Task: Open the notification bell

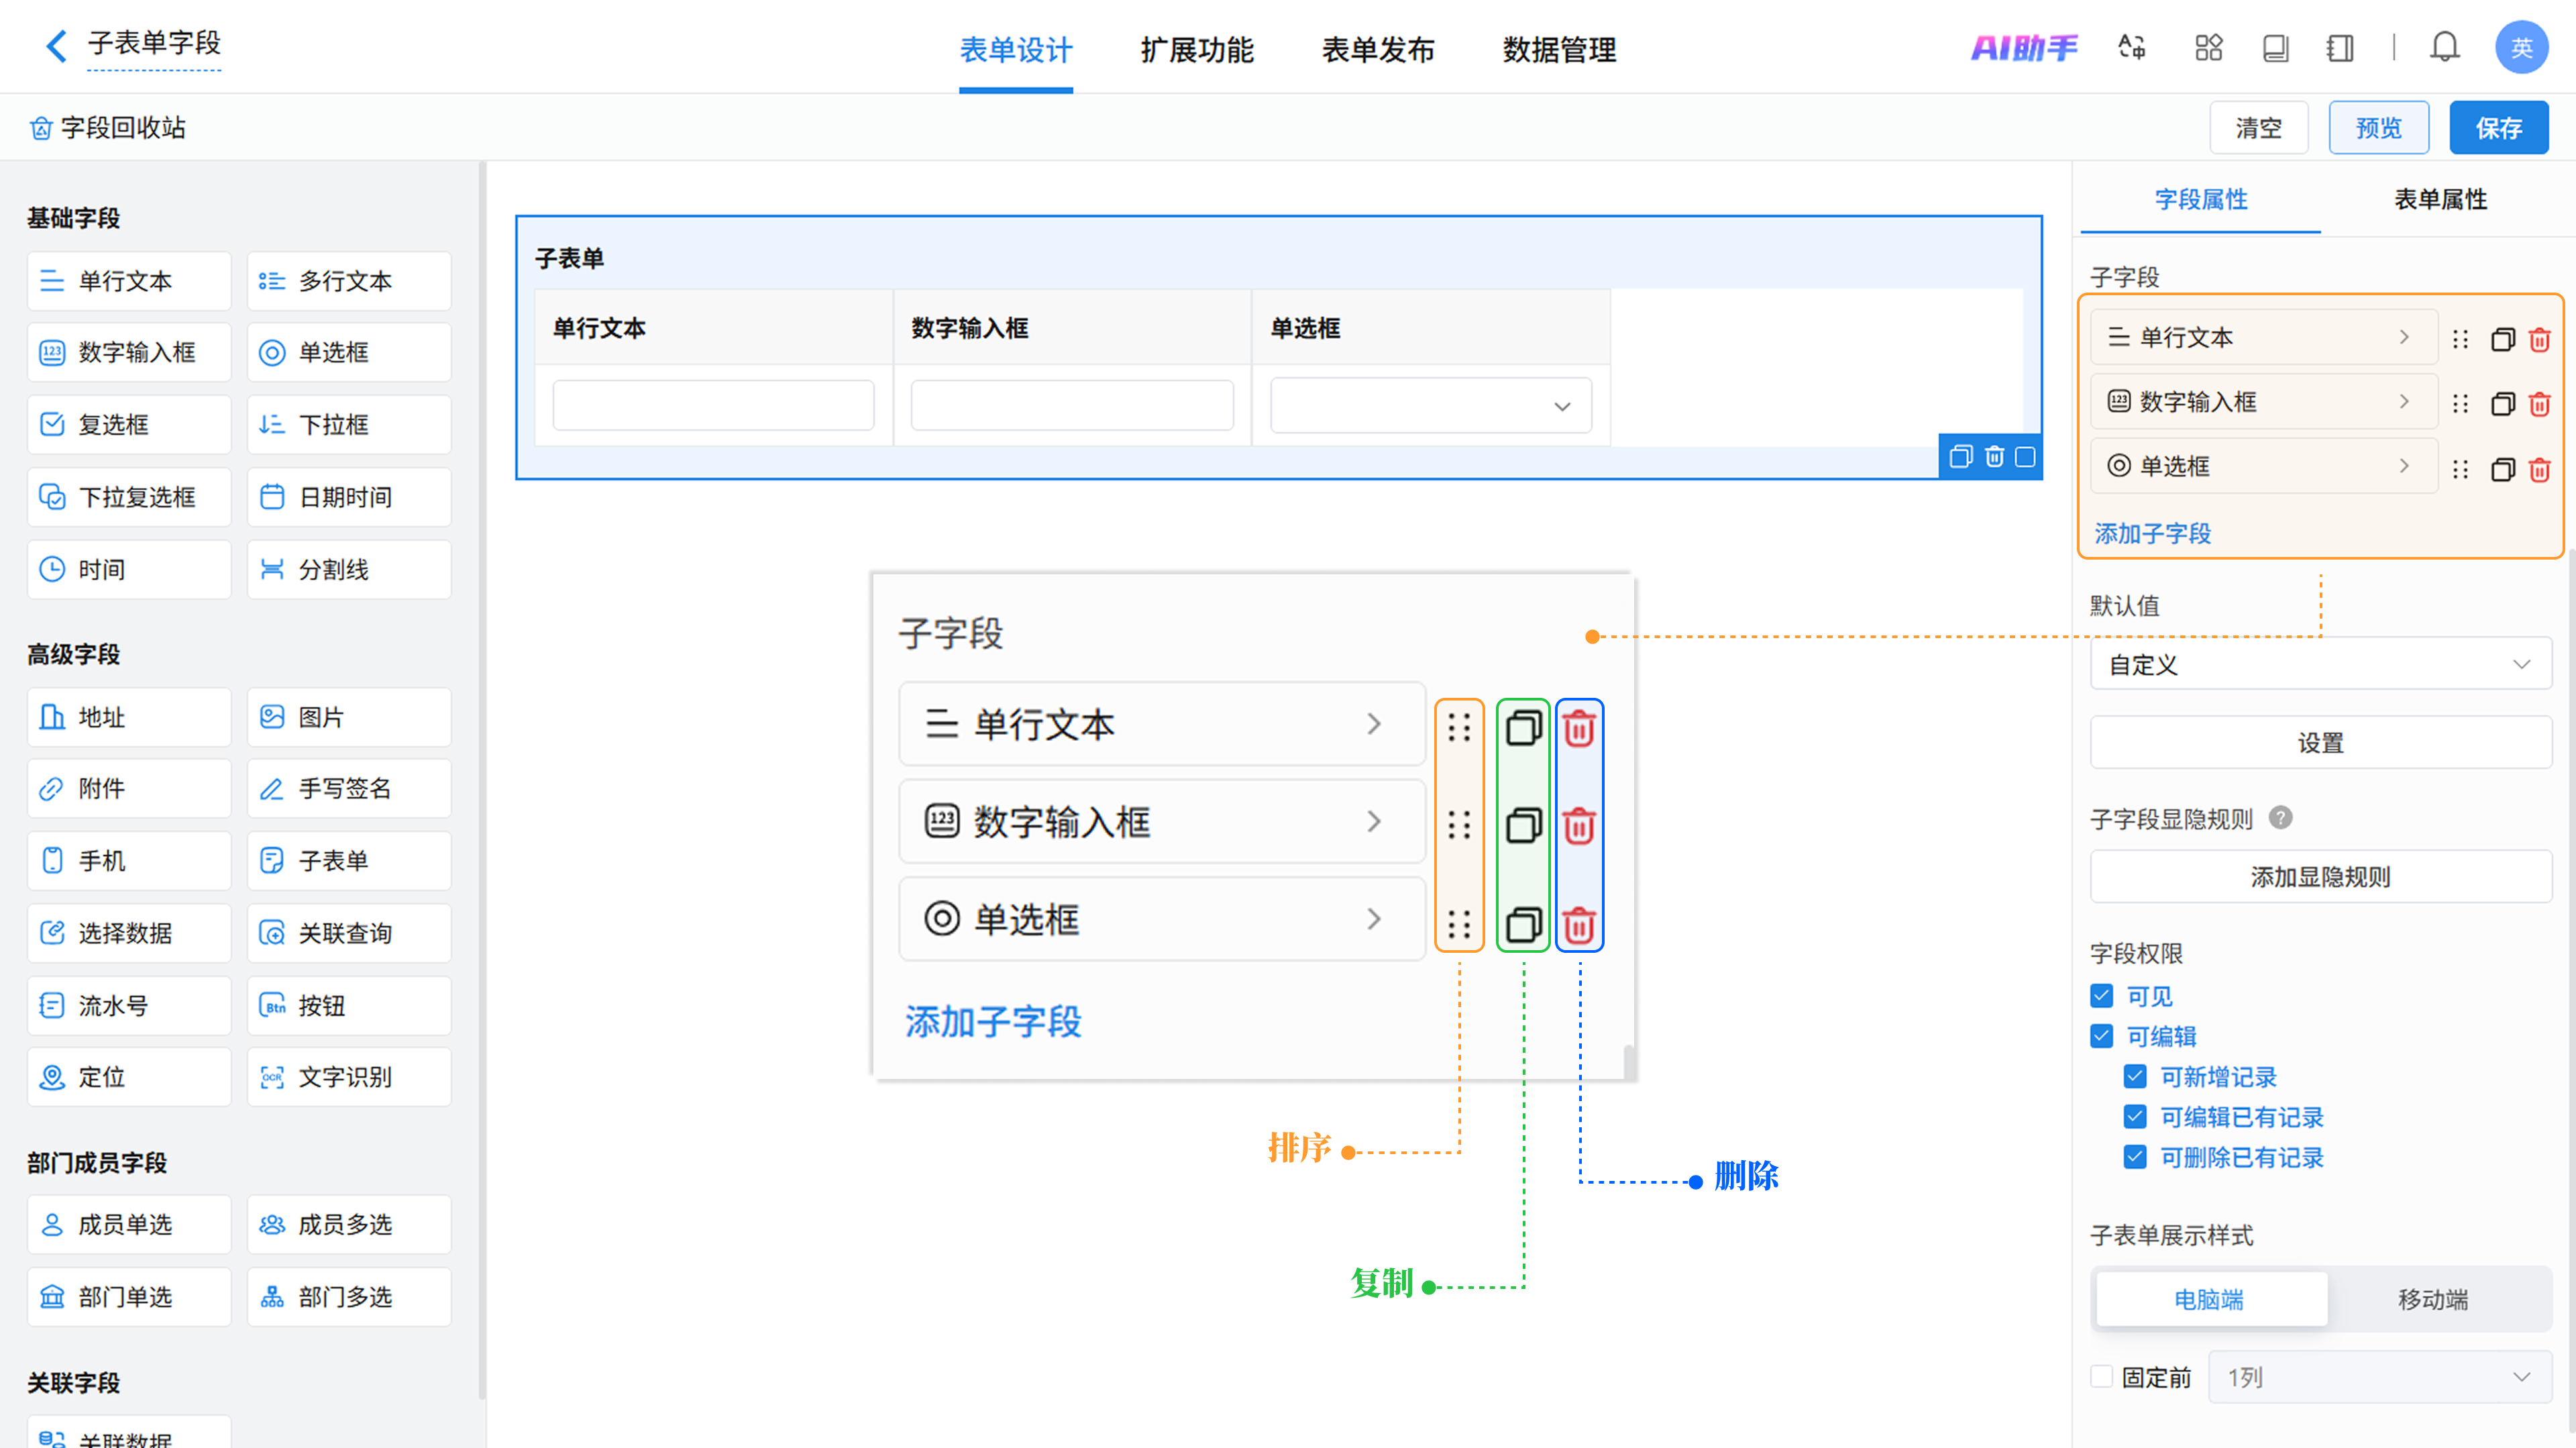Action: click(2444, 47)
